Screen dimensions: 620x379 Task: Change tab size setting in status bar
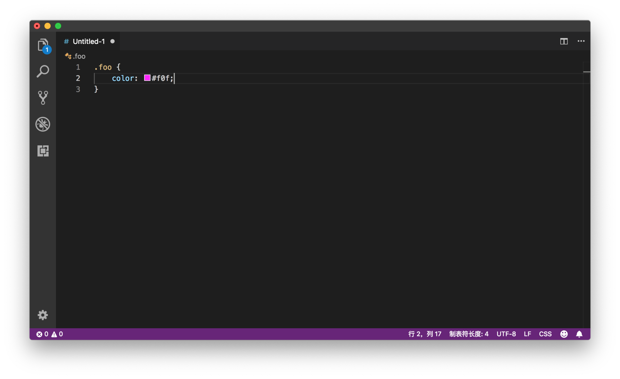(x=469, y=334)
